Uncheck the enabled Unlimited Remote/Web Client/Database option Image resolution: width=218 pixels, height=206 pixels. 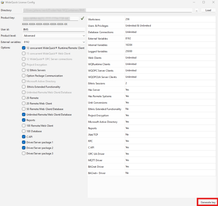tap(24, 115)
